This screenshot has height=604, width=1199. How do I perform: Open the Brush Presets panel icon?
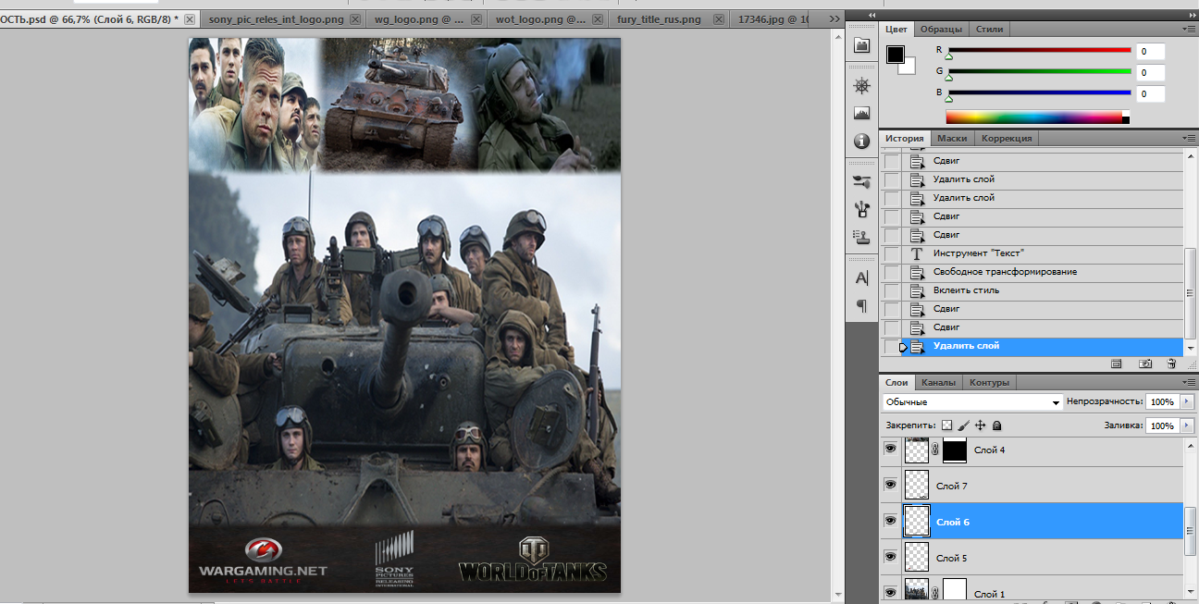861,181
